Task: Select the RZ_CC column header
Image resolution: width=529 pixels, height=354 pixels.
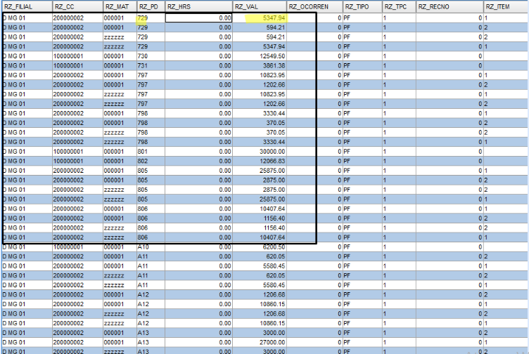Action: pyautogui.click(x=77, y=6)
